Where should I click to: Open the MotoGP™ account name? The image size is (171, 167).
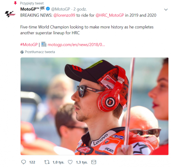tap(30, 9)
